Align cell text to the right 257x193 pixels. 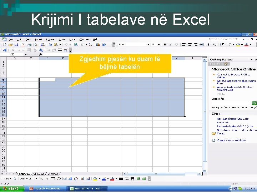[196, 44]
